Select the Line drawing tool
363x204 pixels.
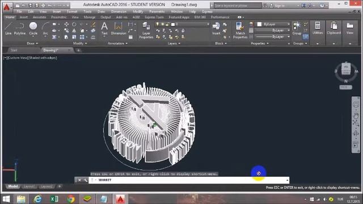(x=9, y=28)
